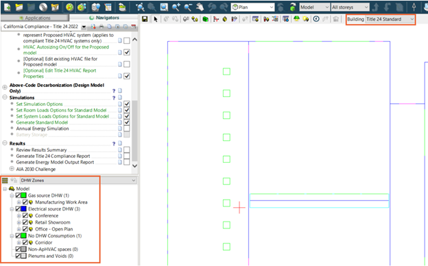Click the Zoom out magnifier icon
Viewport: 428px width, 266px height.
click(188, 7)
